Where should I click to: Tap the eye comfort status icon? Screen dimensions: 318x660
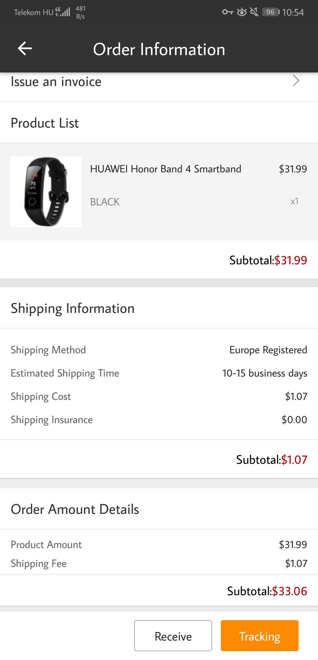[x=242, y=12]
